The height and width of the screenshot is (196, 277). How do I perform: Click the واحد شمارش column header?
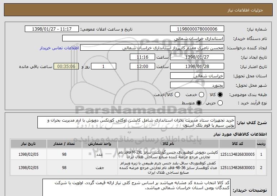[x=100, y=144]
